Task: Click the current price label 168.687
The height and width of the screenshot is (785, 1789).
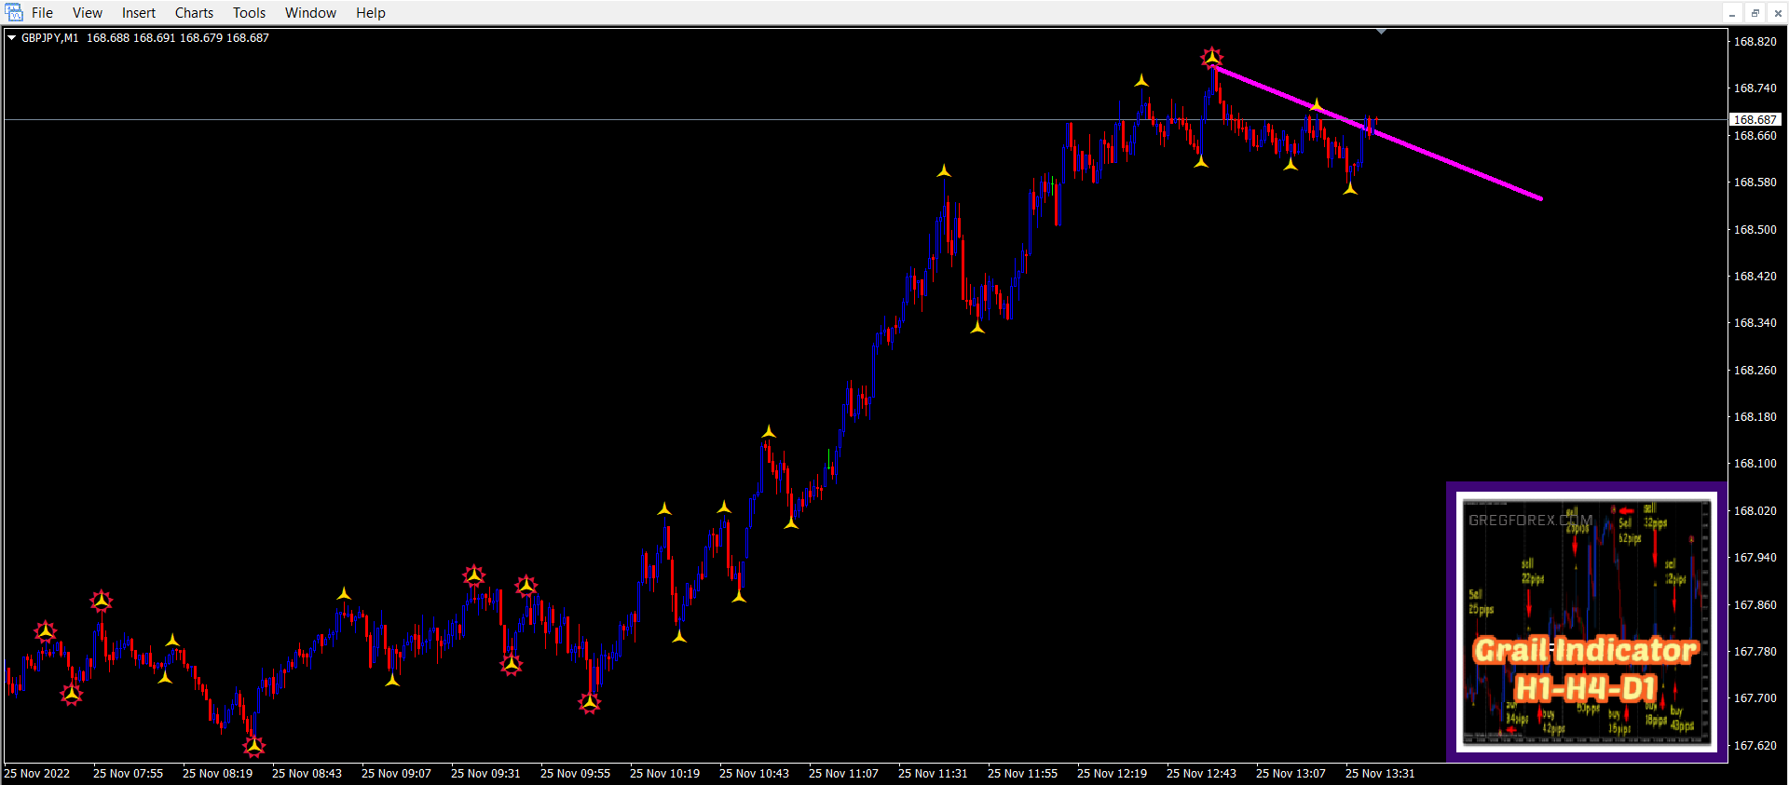Action: [1755, 120]
